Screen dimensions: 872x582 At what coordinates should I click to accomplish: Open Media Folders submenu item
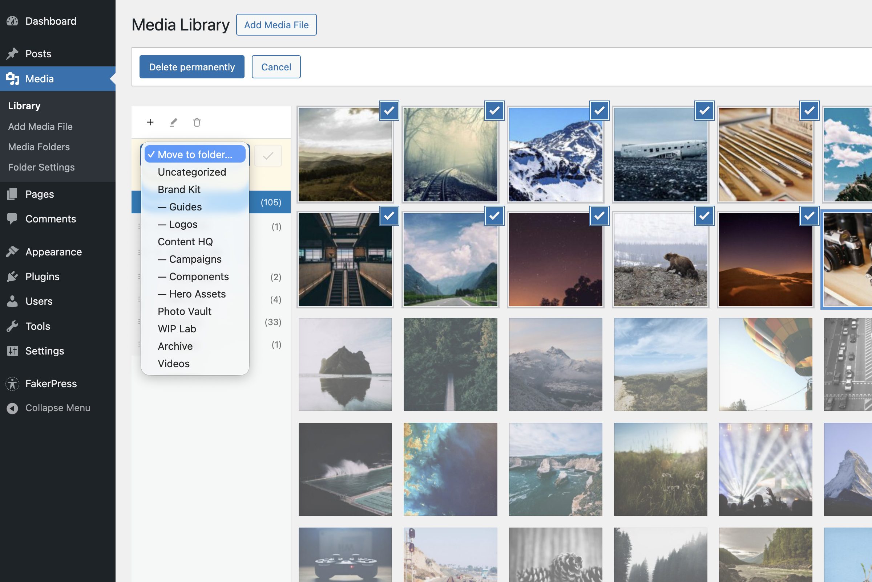point(39,147)
